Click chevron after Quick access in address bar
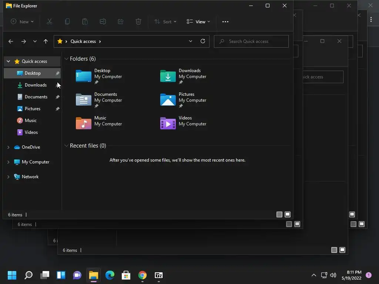Image resolution: width=379 pixels, height=284 pixels. [x=100, y=41]
